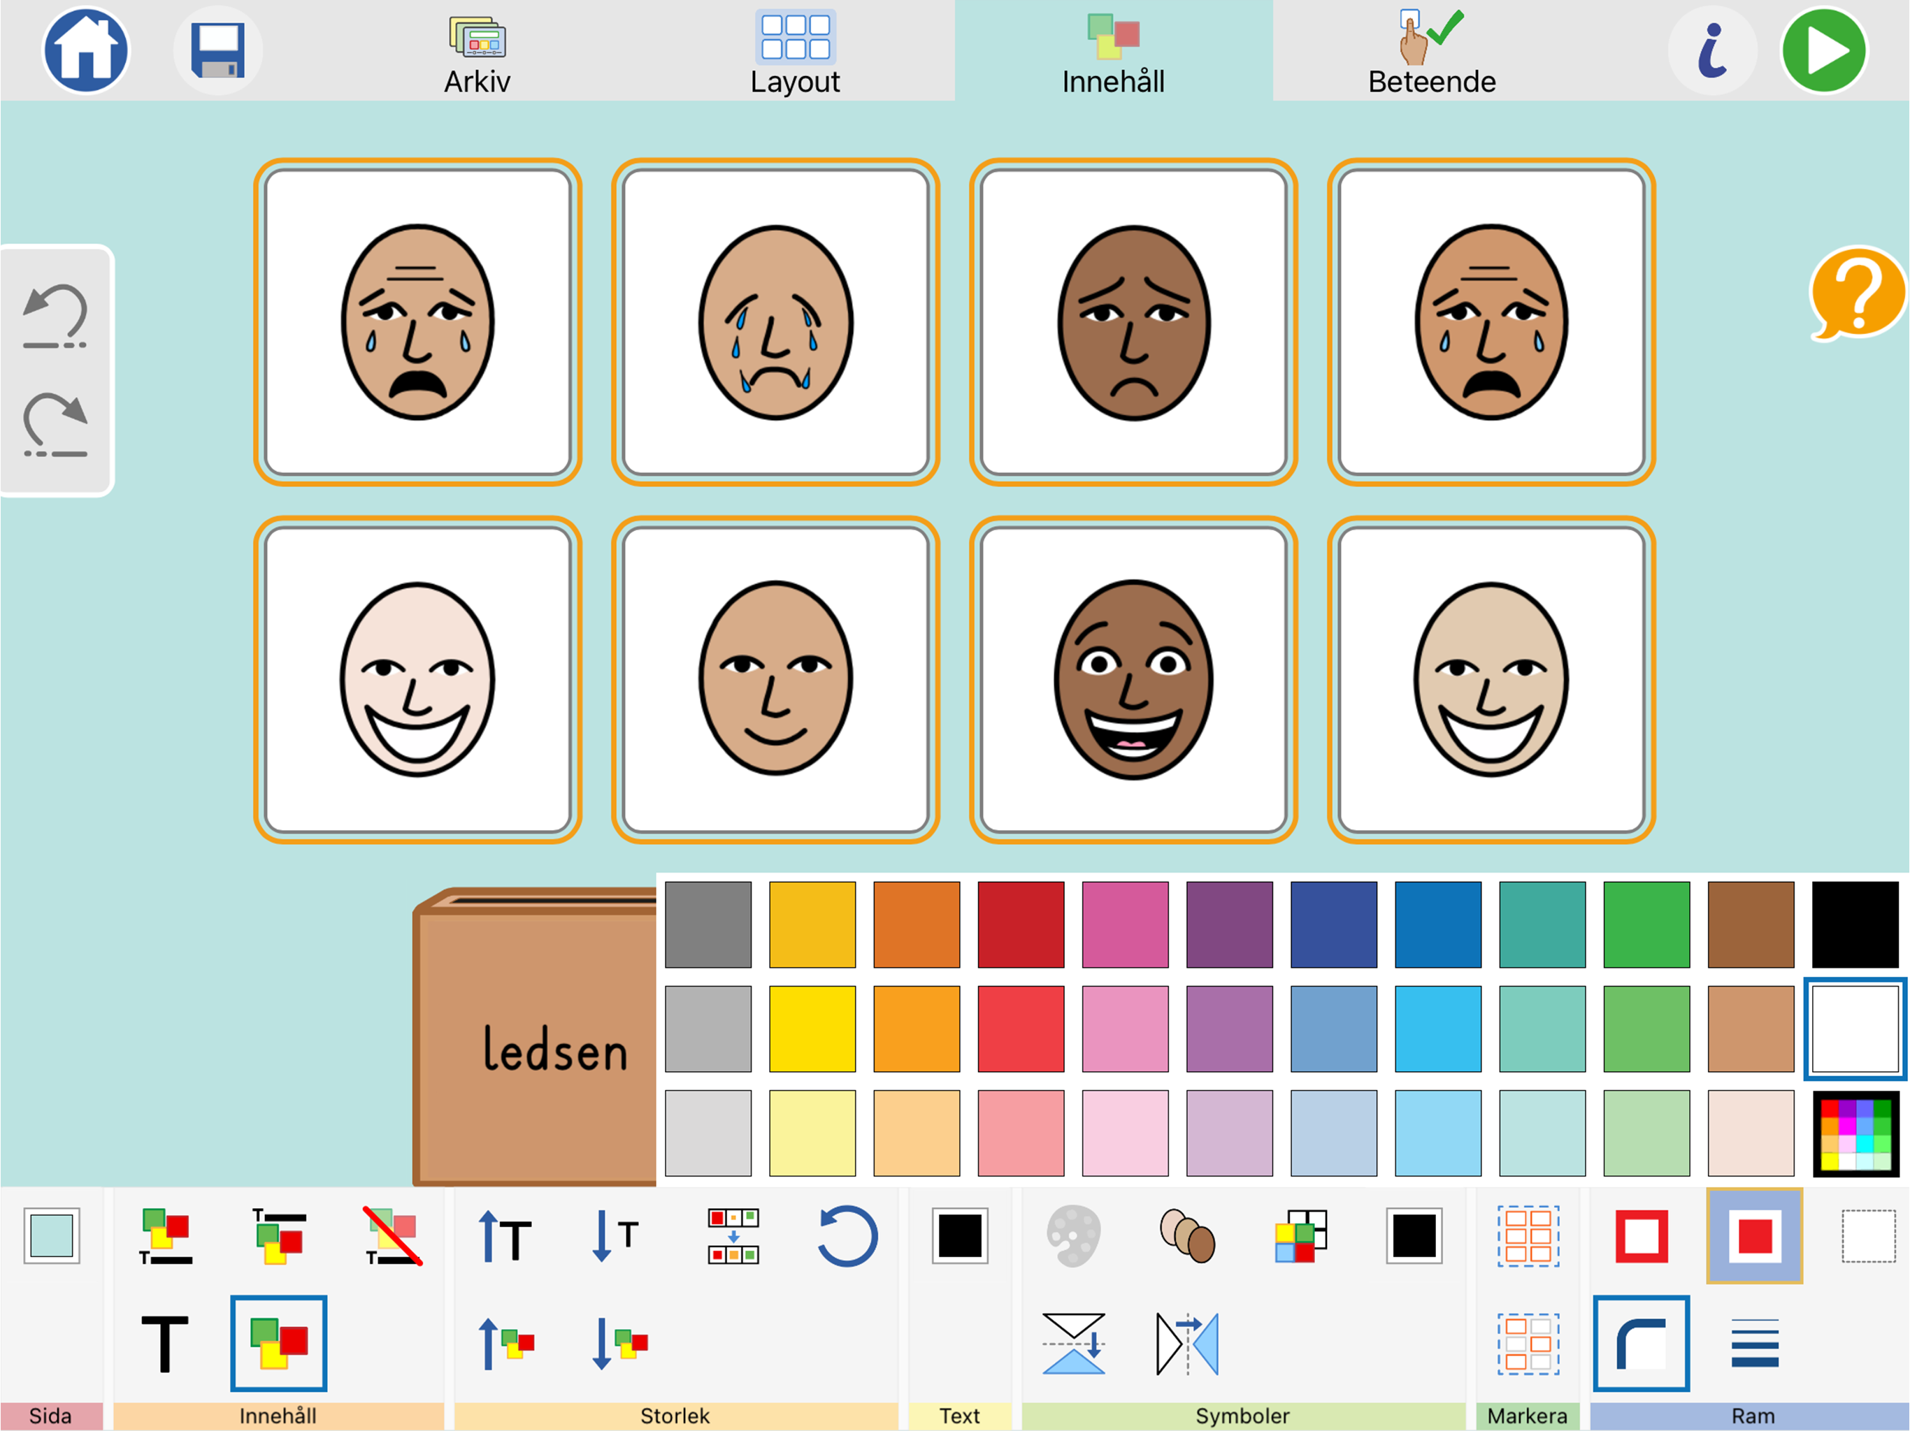Open the information icon
1910x1431 pixels.
[1712, 50]
